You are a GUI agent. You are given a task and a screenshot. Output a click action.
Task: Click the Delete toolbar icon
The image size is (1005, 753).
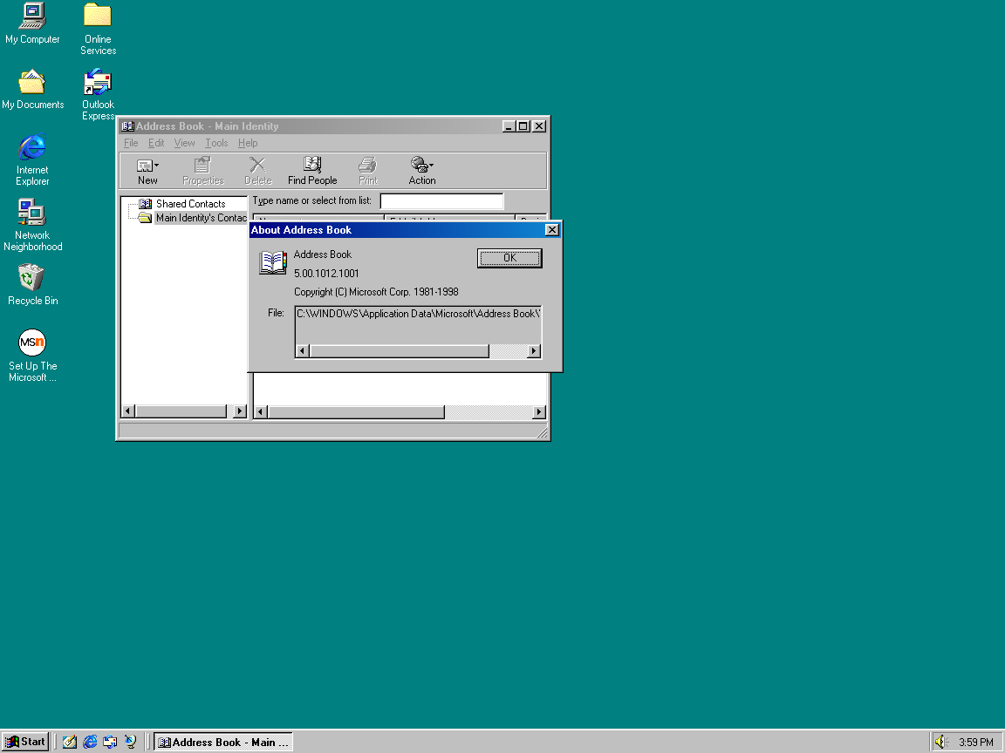[x=257, y=170]
